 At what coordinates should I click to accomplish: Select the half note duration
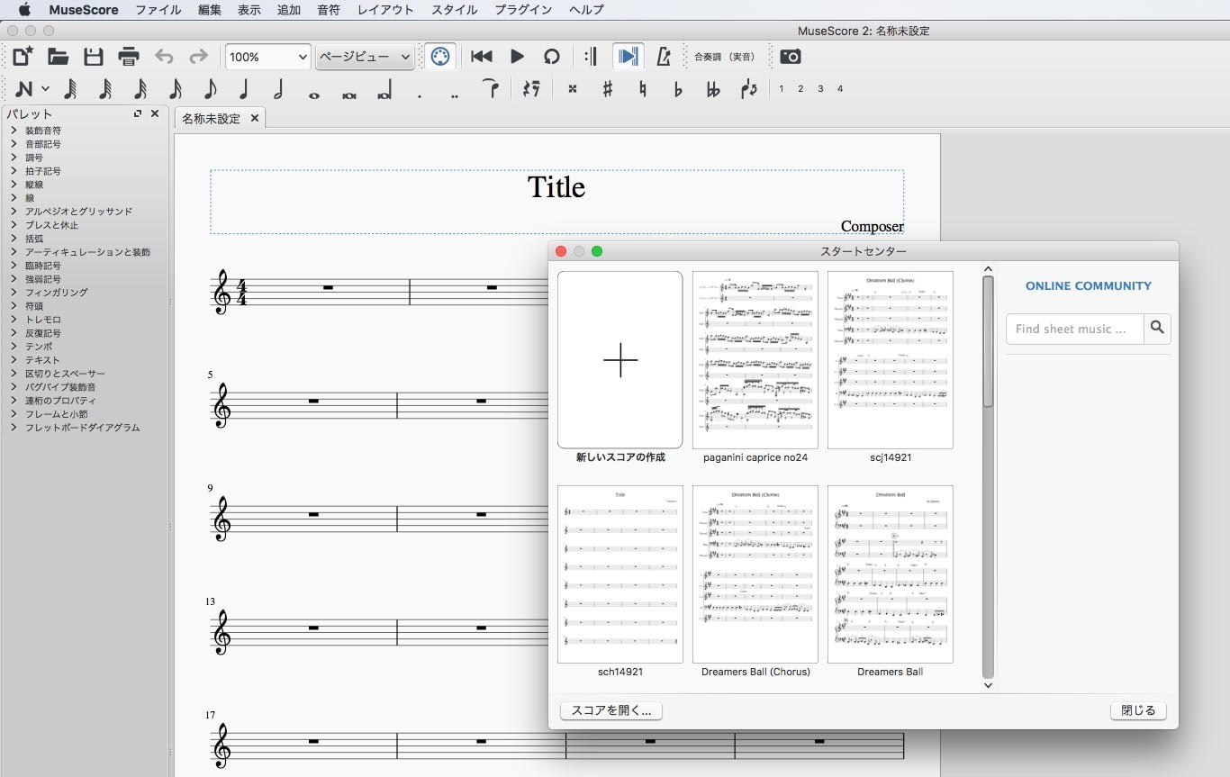pyautogui.click(x=279, y=89)
